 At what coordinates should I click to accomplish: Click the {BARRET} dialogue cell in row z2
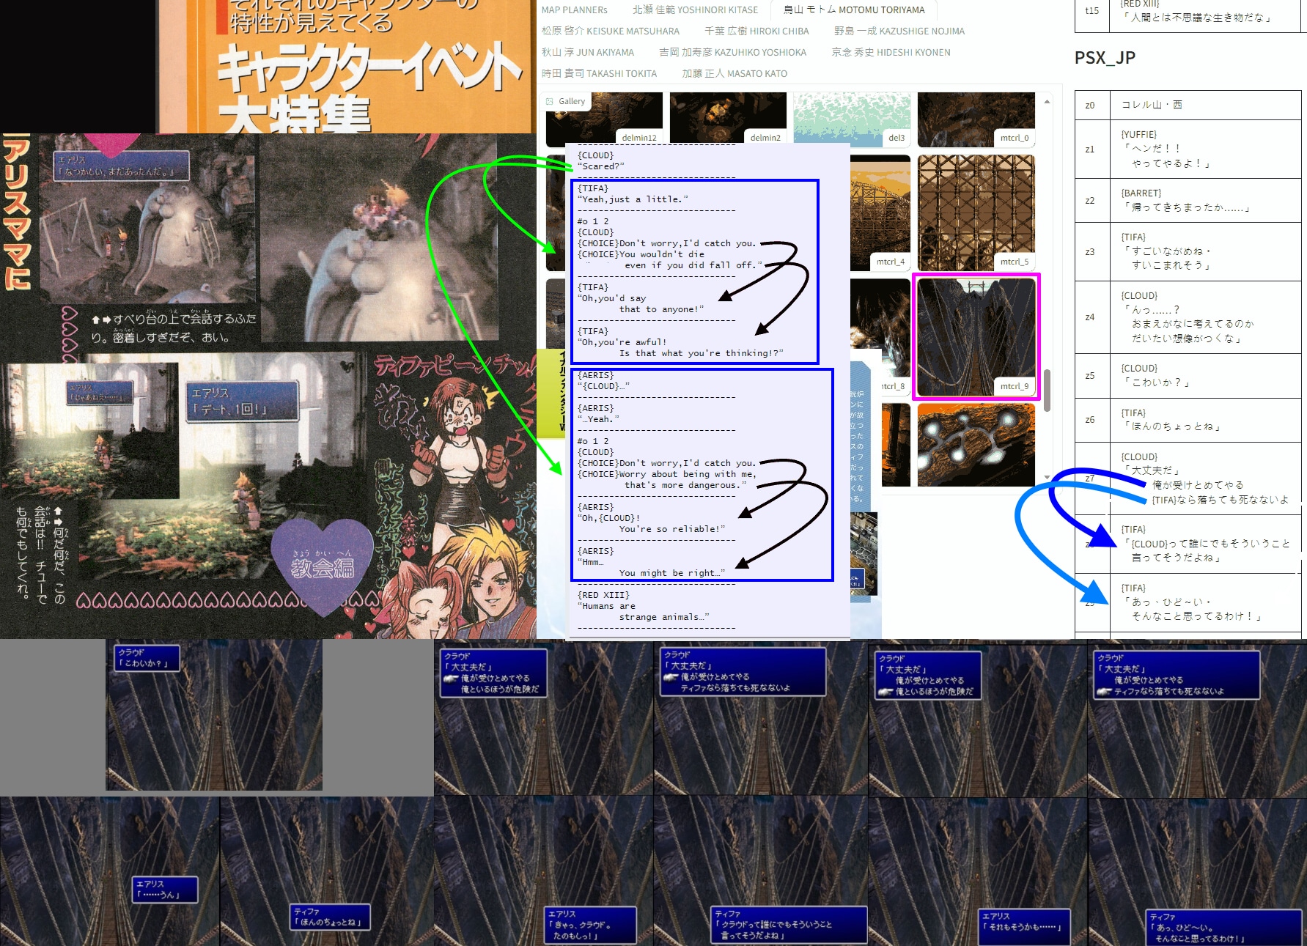tap(1206, 201)
